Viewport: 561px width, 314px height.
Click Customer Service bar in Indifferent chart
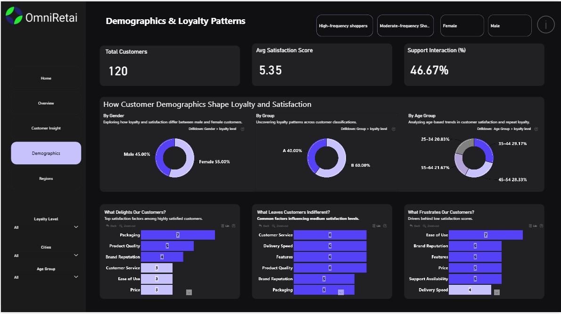point(330,235)
